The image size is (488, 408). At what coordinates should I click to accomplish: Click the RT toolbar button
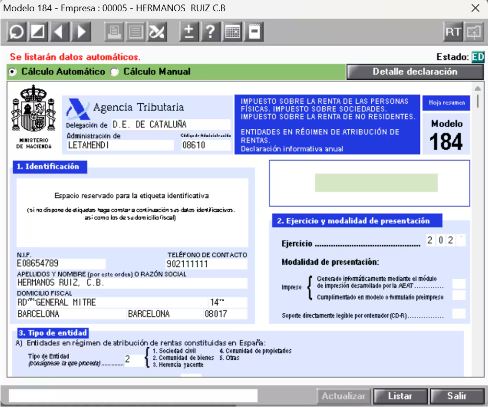point(451,32)
